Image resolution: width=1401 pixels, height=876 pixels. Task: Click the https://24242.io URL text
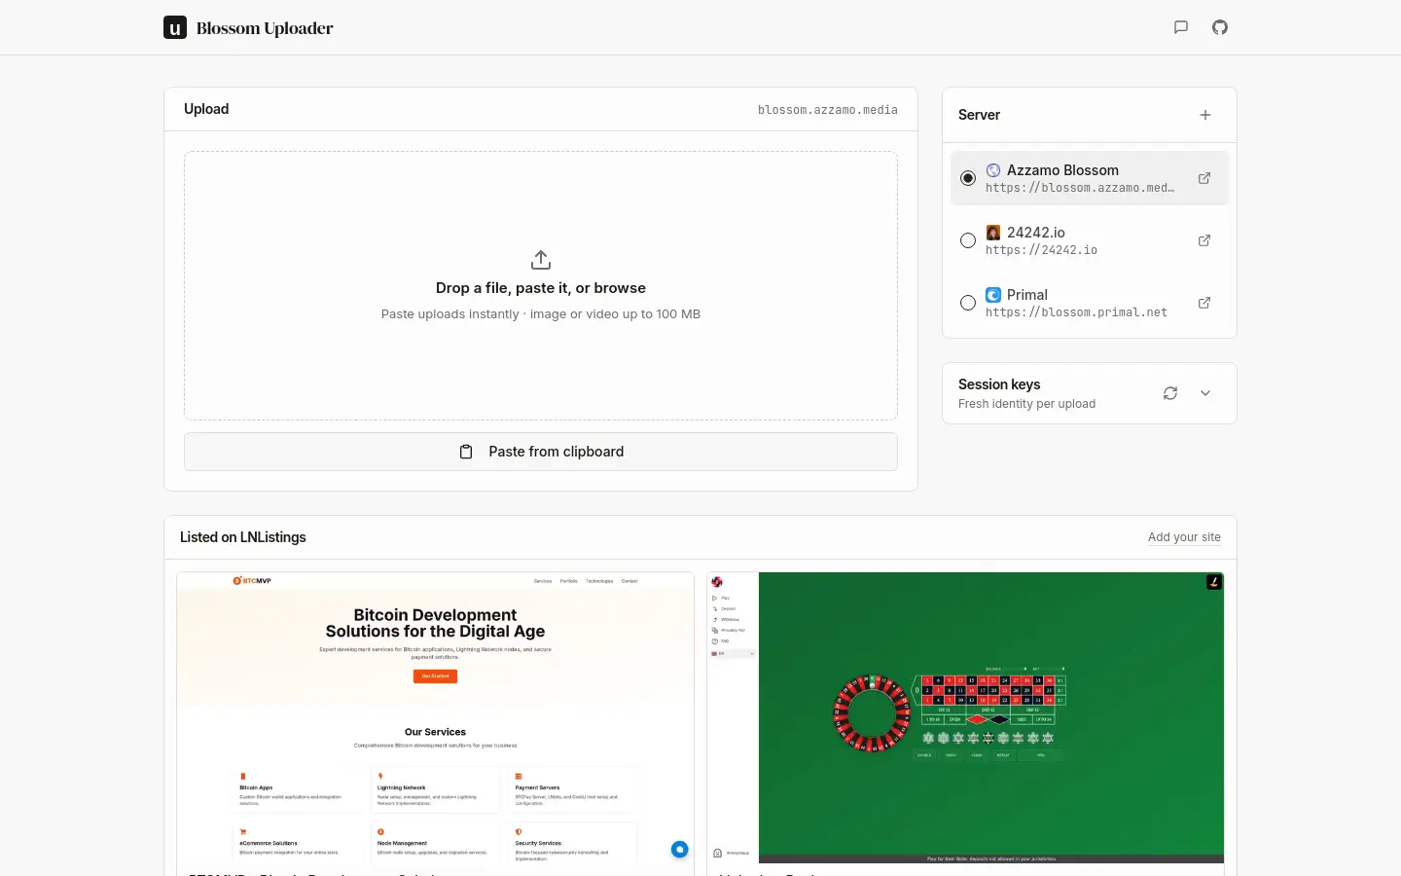pos(1041,250)
